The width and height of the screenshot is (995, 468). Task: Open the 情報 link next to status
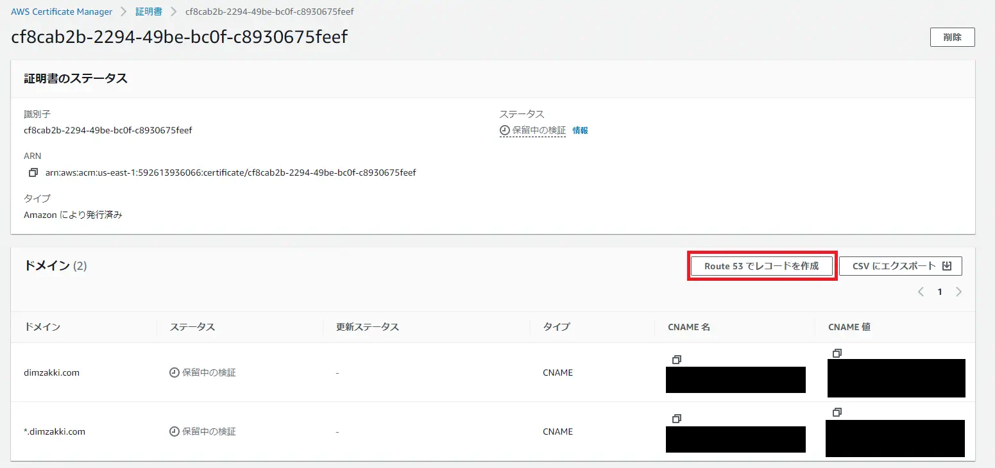point(579,130)
